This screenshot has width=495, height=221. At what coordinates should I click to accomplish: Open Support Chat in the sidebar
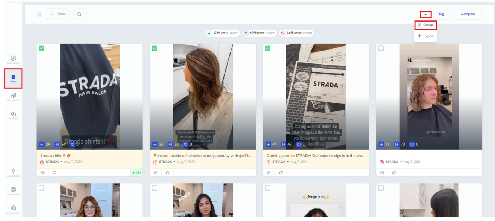pos(13,210)
